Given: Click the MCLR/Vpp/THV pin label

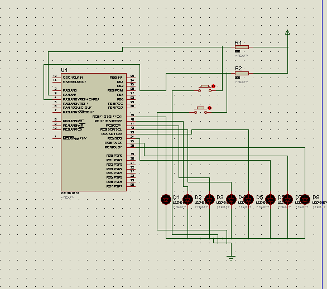Looking at the screenshot, I should pos(75,138).
